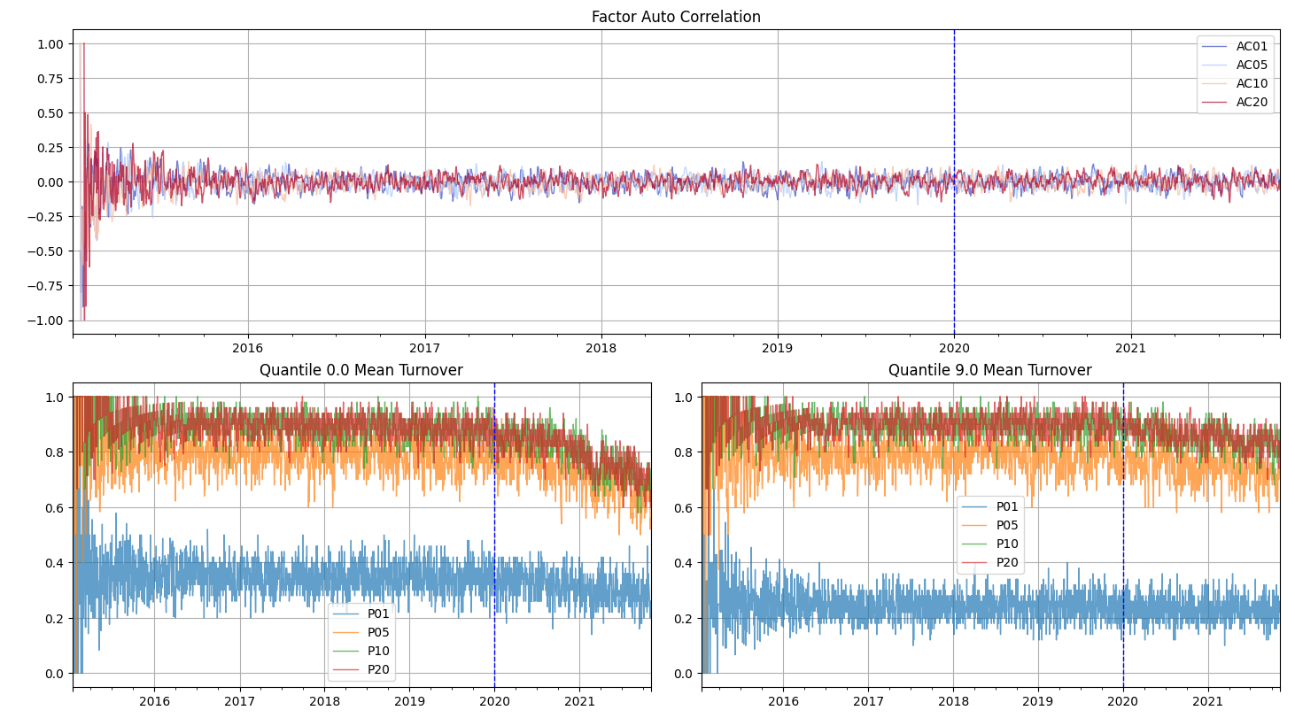Click 2016 label under Quantile 0.0 chart
1295x718 pixels.
(154, 701)
